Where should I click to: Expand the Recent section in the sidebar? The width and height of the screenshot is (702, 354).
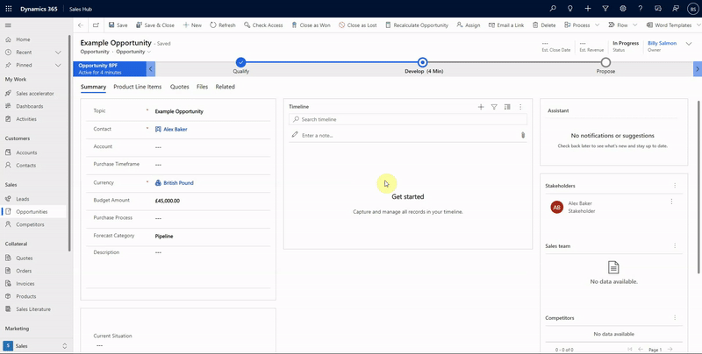[x=58, y=53]
